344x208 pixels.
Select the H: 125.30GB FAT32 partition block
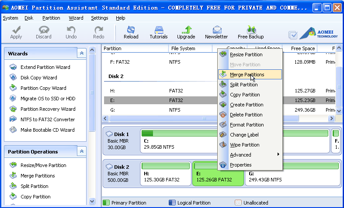[x=166, y=174]
